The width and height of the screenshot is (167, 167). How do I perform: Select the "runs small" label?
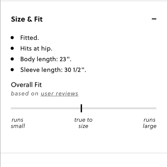(18, 123)
